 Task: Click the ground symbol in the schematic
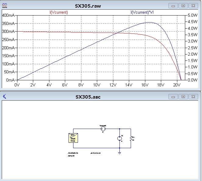coord(119,153)
